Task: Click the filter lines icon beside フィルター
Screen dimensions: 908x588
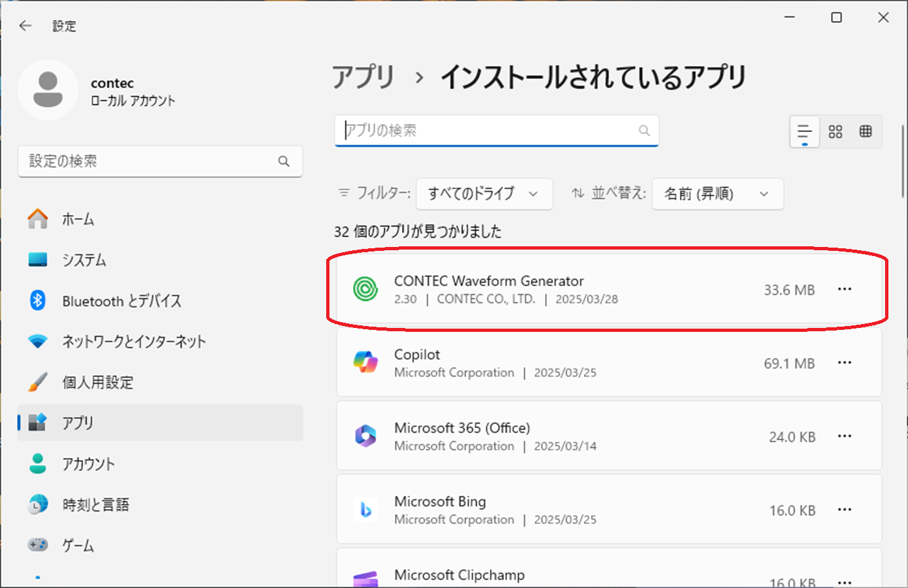Action: (344, 193)
